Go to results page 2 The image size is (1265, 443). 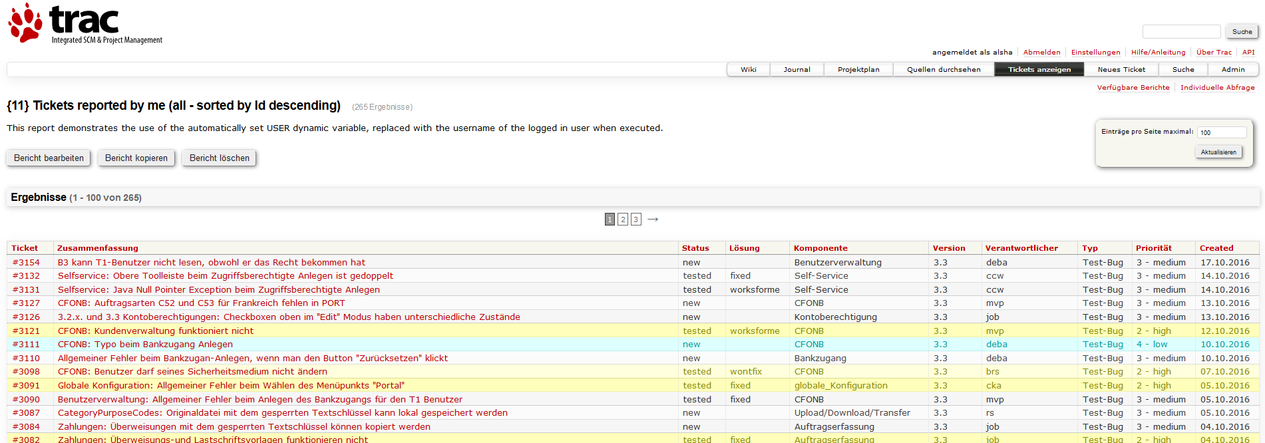[x=623, y=220]
